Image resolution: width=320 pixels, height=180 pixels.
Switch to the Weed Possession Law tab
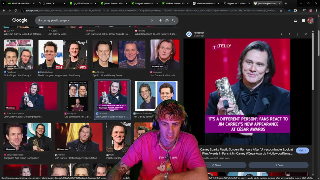pyautogui.click(x=206, y=3)
